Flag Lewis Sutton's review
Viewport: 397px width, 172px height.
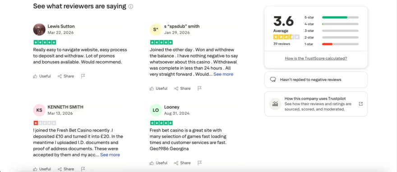click(x=83, y=76)
